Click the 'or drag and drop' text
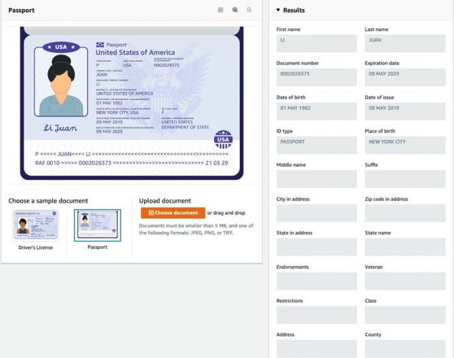 click(x=226, y=213)
